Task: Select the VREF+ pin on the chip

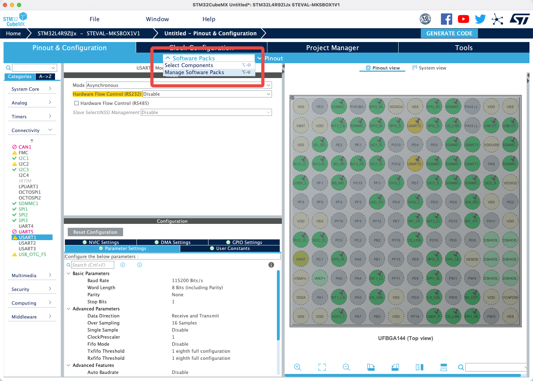Action: (320, 278)
